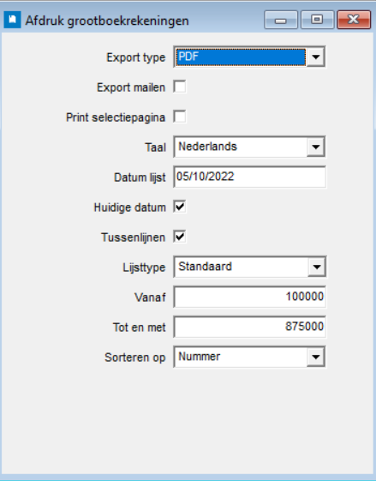Focus the Vanaf field with 100000
376x481 pixels.
249,297
